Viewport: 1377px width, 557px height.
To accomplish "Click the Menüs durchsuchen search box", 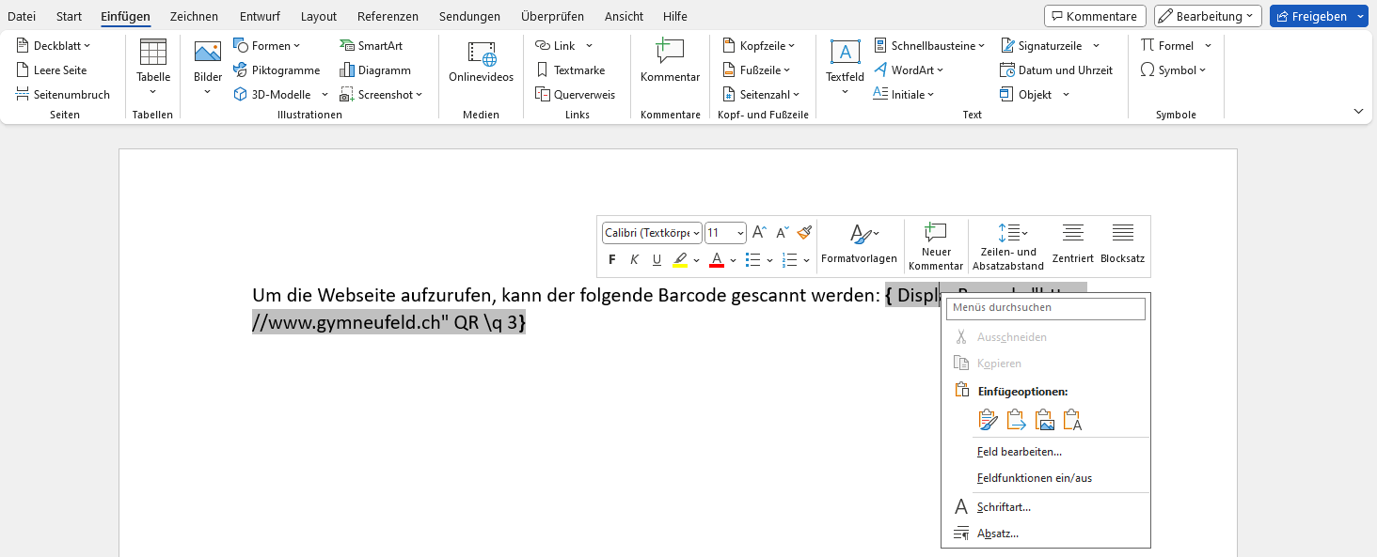I will click(1046, 308).
